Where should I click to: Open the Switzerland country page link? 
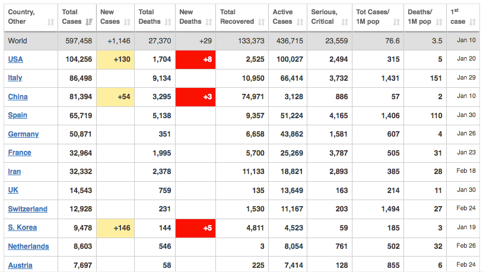point(28,209)
